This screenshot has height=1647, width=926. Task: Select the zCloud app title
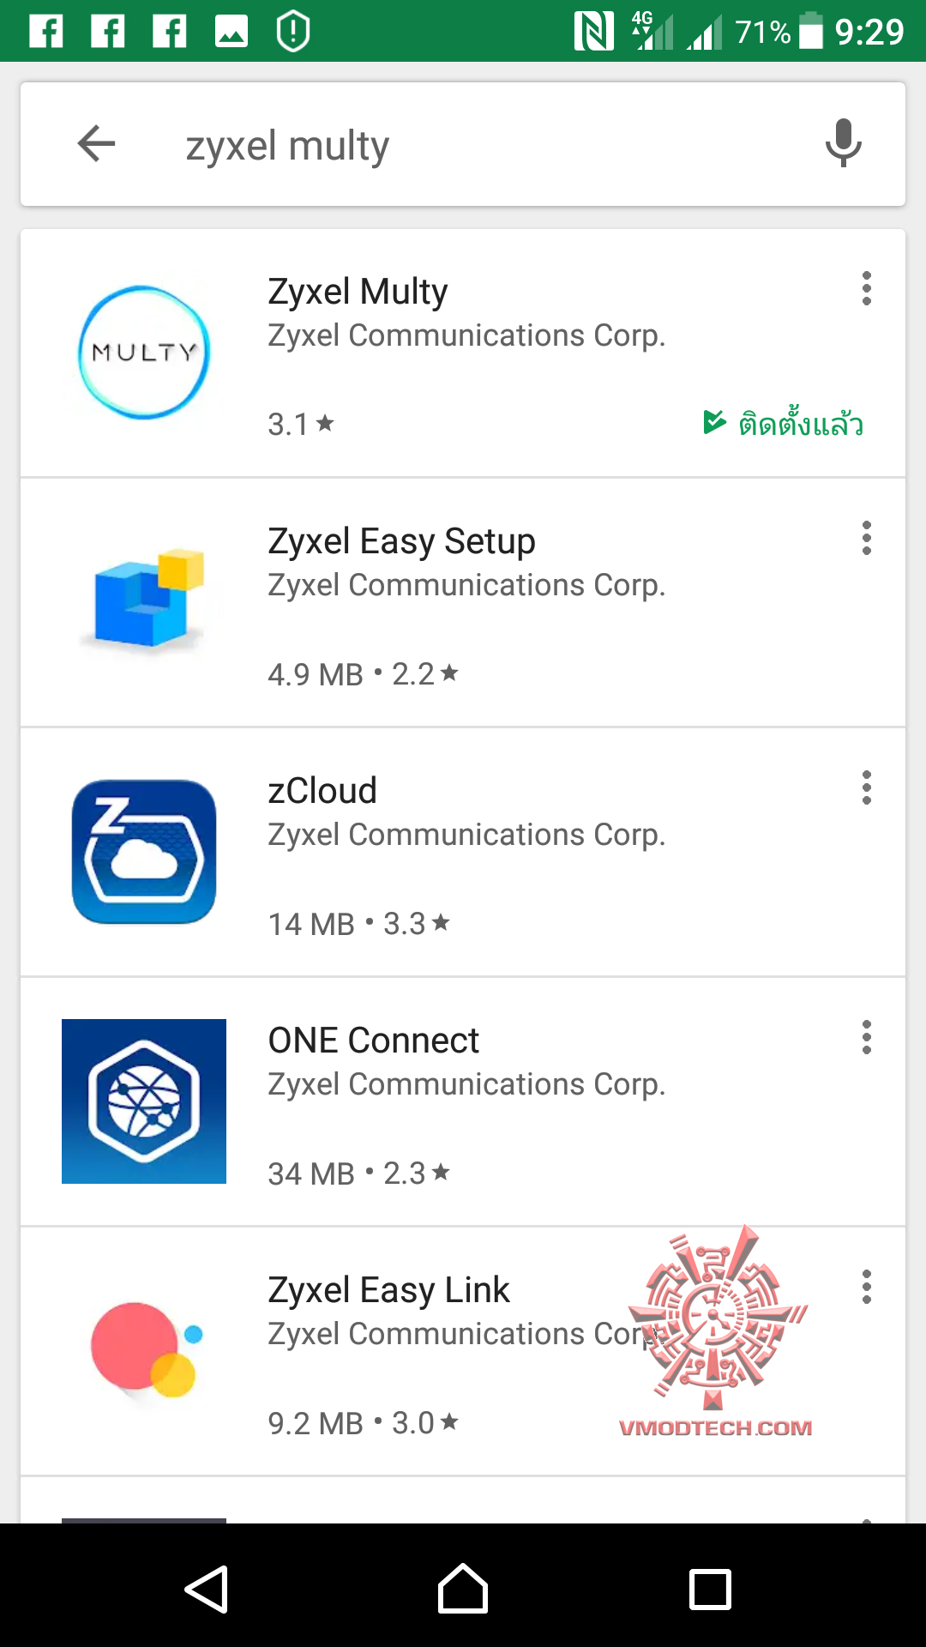coord(322,791)
